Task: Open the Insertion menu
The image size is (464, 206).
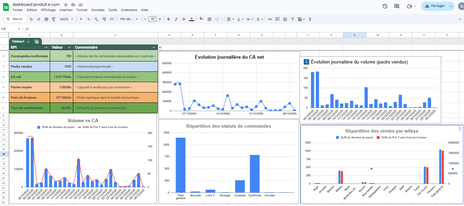Action: click(x=66, y=10)
